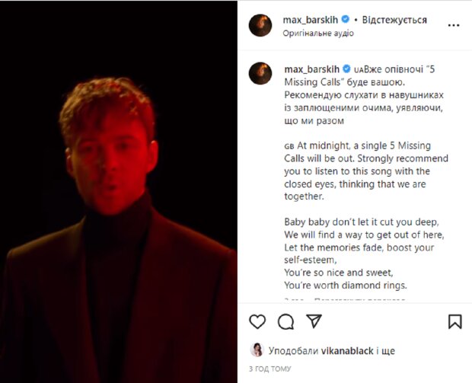The height and width of the screenshot is (383, 472).
Task: Share the post via paper plane icon
Action: tap(314, 321)
